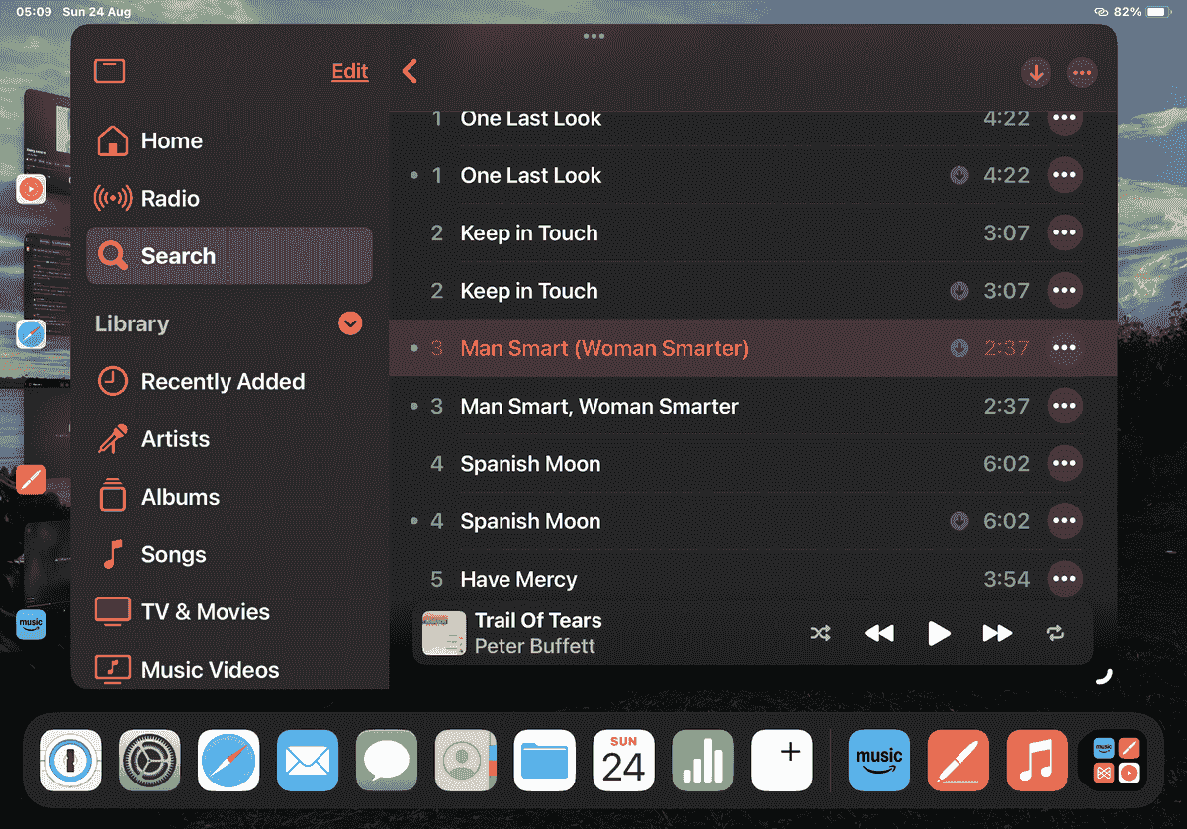The image size is (1187, 829).
Task: Toggle shuffle in the mini player
Action: point(820,634)
